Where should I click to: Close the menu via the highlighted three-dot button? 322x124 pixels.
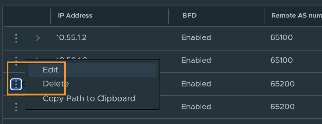(x=16, y=84)
